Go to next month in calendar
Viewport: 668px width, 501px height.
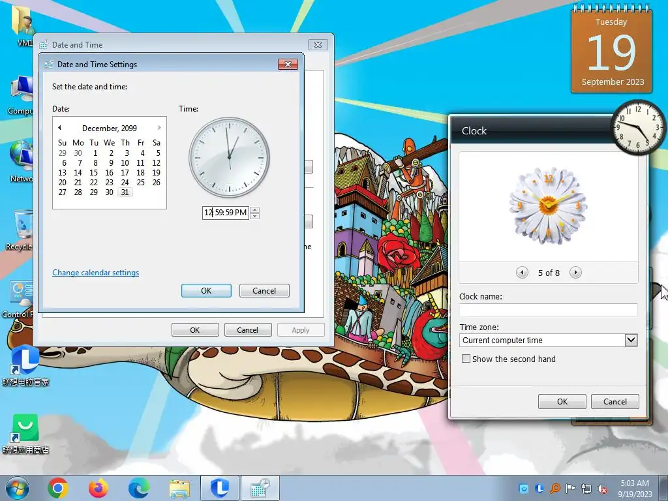(x=159, y=127)
